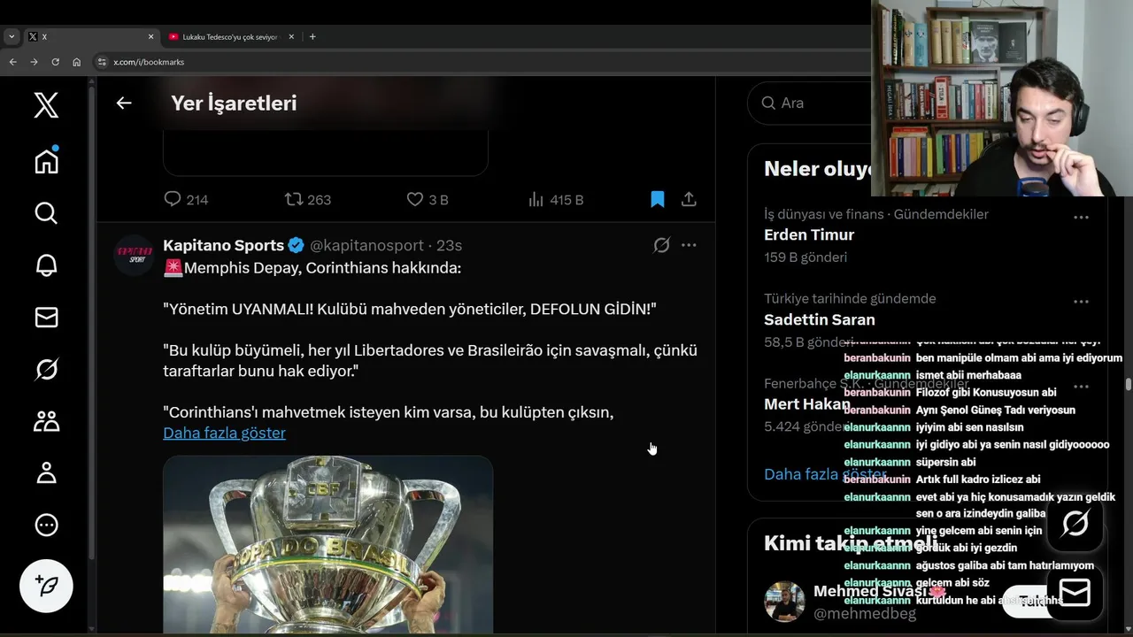Open Communities people icon
The height and width of the screenshot is (637, 1133).
tap(46, 421)
